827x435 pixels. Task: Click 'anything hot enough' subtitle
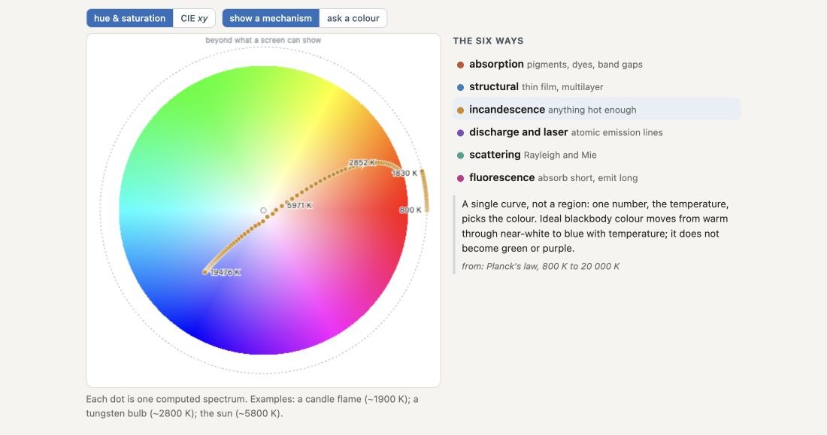(x=592, y=110)
